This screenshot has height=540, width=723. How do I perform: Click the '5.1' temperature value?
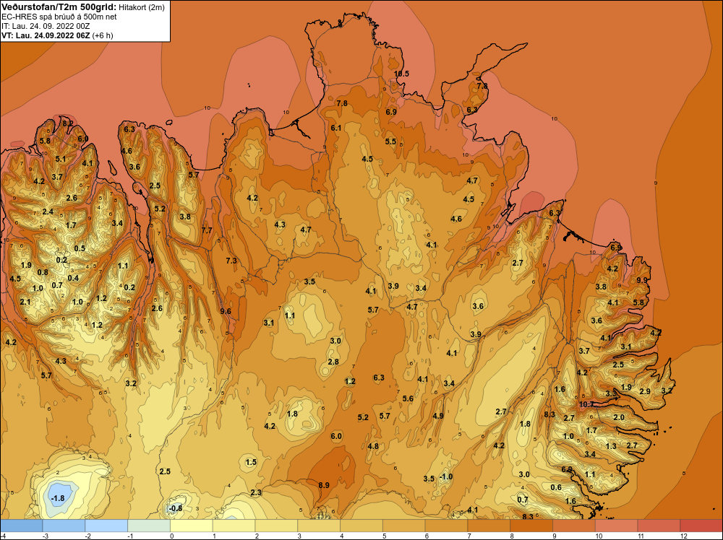61,160
